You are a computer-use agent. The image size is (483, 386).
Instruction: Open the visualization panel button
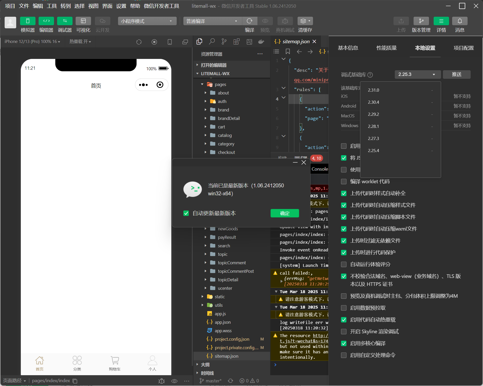(x=83, y=21)
